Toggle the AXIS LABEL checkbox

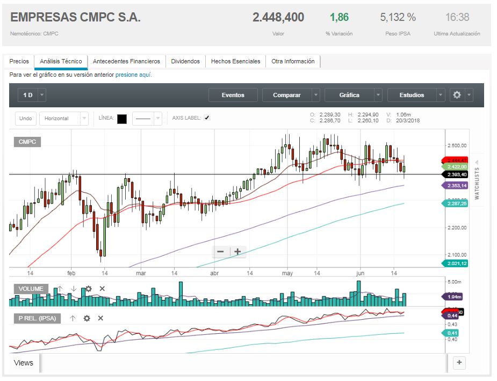207,118
